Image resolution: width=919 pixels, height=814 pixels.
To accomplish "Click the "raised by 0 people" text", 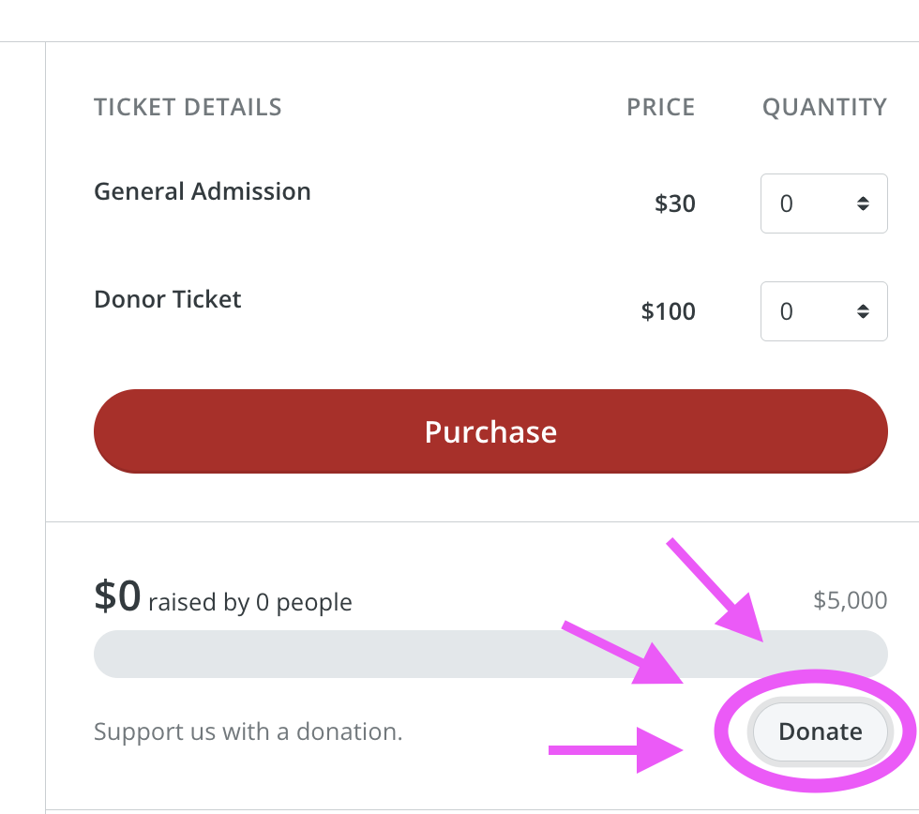I will [250, 602].
